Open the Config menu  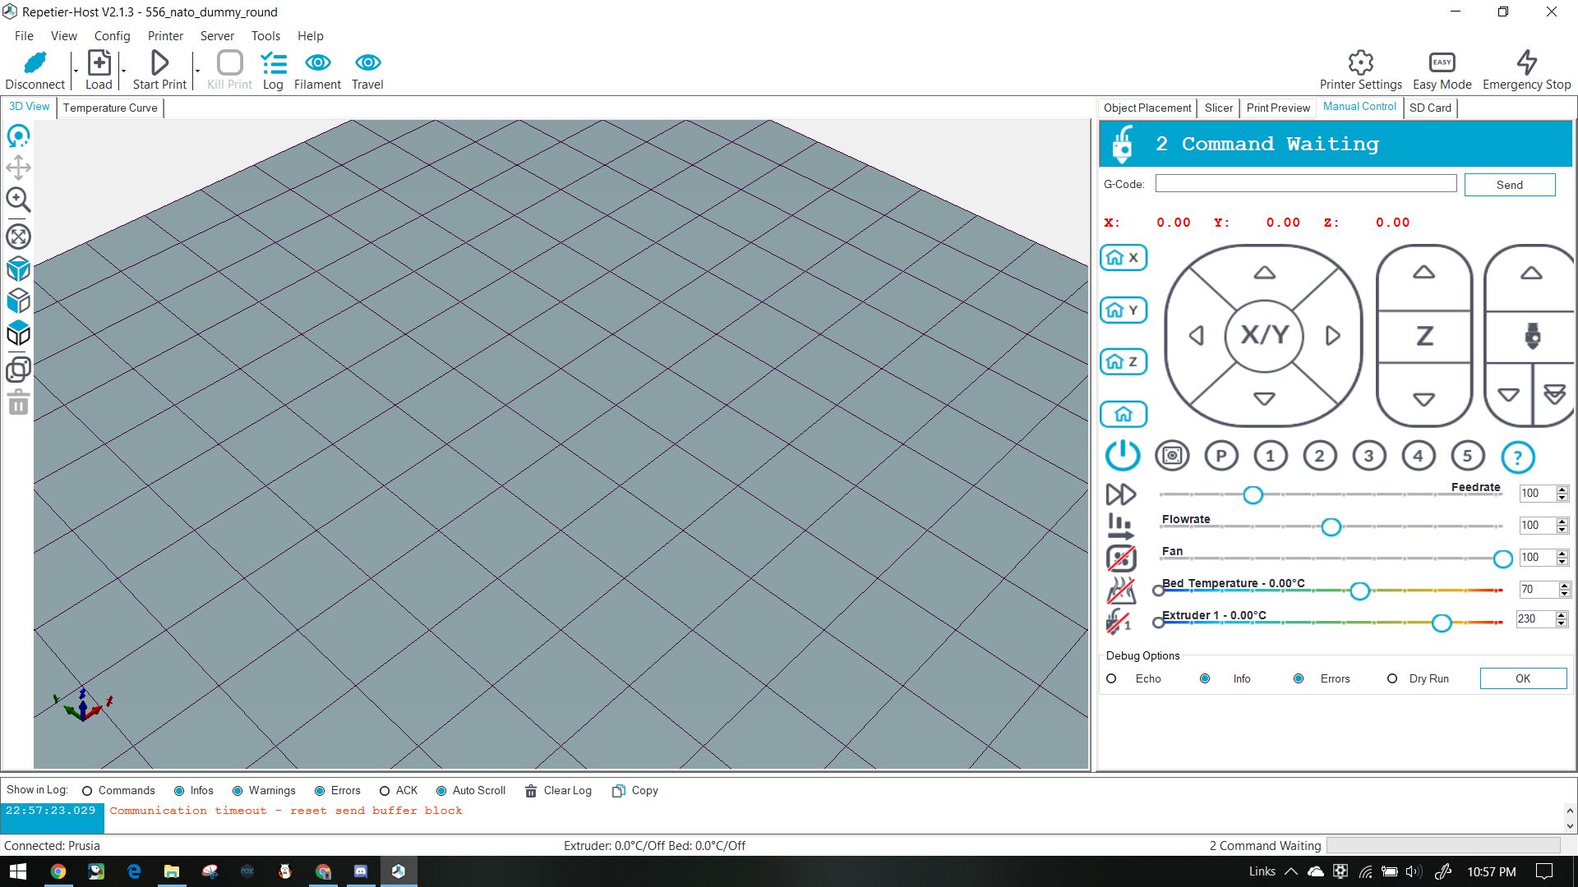pos(112,36)
